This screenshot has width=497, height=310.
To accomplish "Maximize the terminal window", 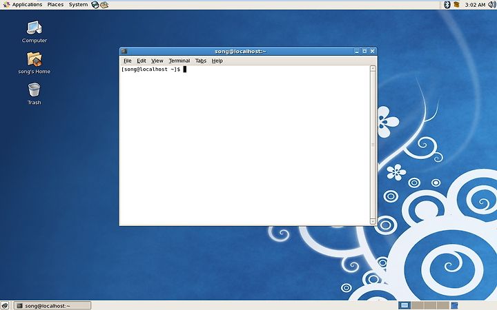I will [364, 51].
